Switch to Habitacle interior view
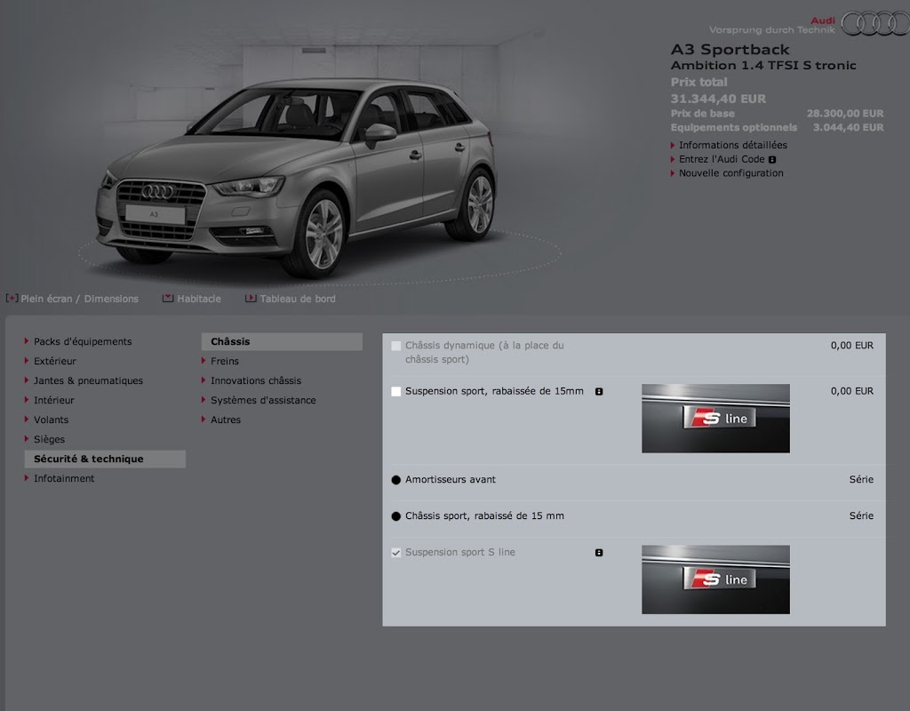The image size is (910, 711). [x=199, y=299]
